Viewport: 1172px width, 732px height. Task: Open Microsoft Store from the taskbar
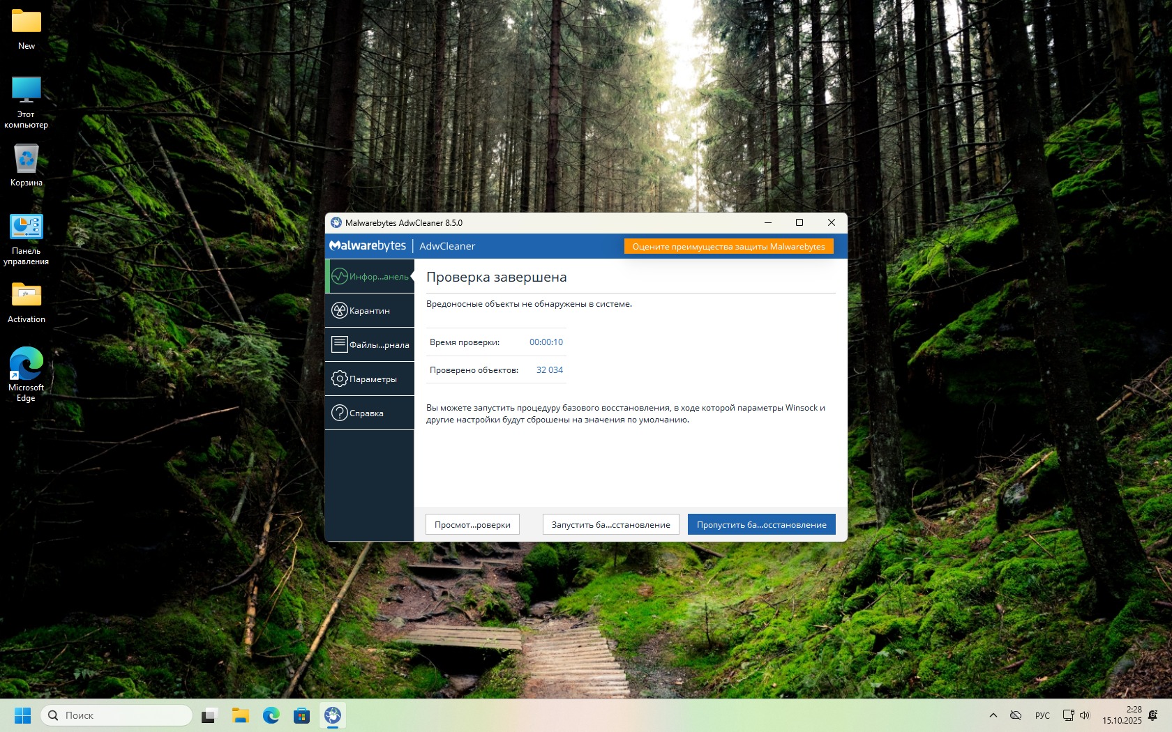[301, 715]
